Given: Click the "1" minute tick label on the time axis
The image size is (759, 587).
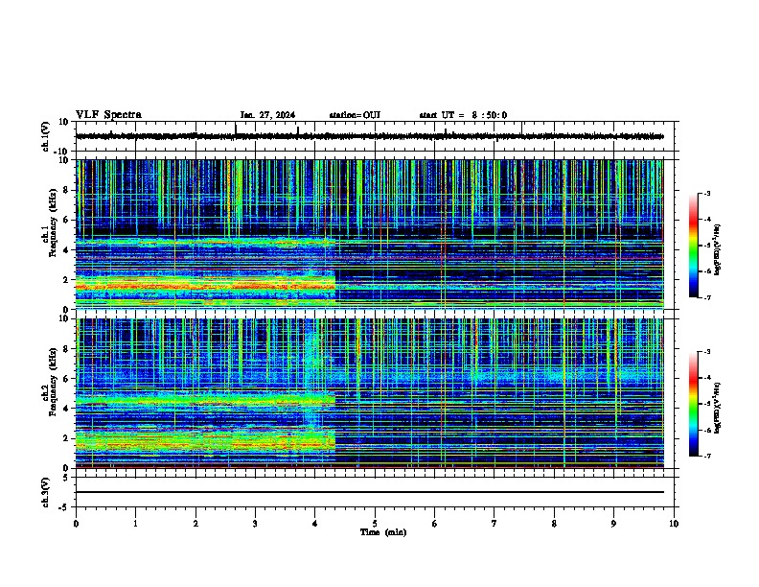Looking at the screenshot, I should 135,524.
